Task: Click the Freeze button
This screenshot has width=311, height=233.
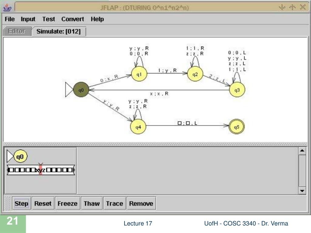Action: pos(67,203)
